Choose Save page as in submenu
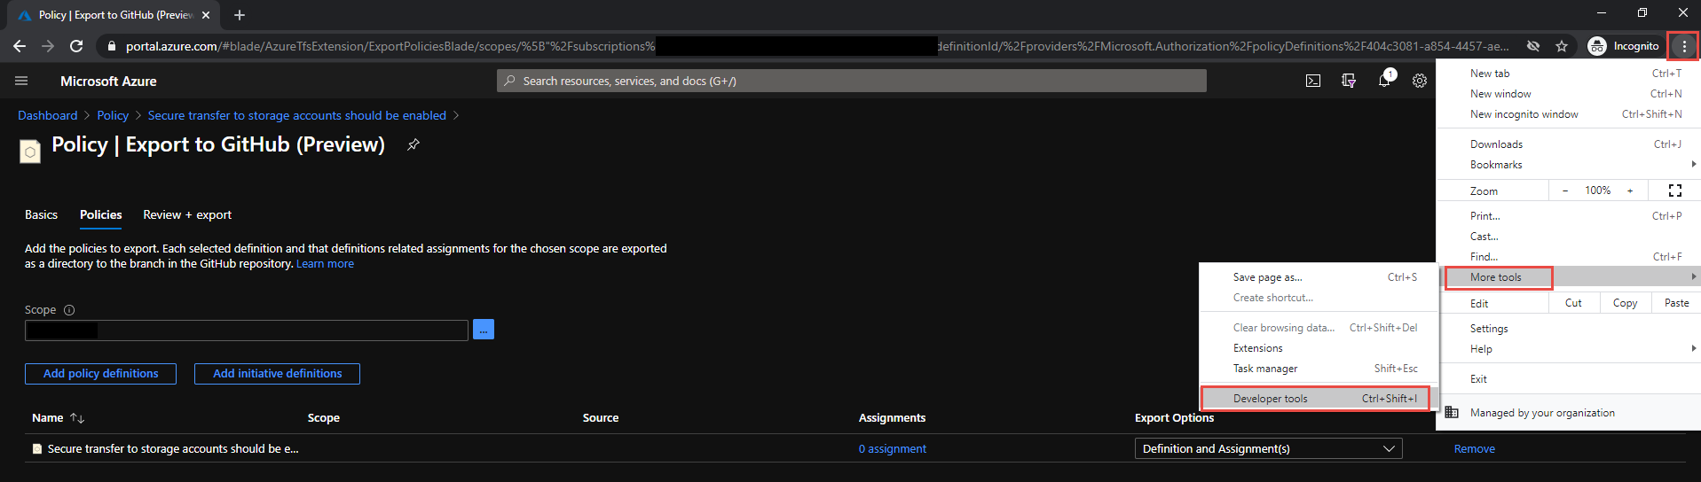 point(1318,277)
